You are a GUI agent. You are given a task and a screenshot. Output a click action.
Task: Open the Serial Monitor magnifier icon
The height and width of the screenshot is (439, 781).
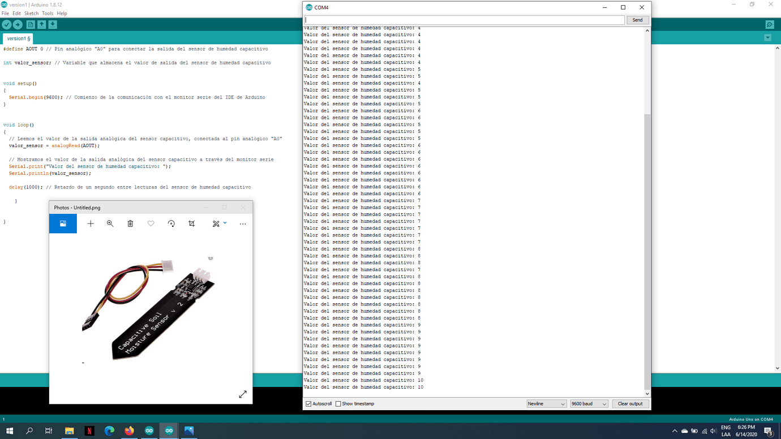pyautogui.click(x=770, y=24)
